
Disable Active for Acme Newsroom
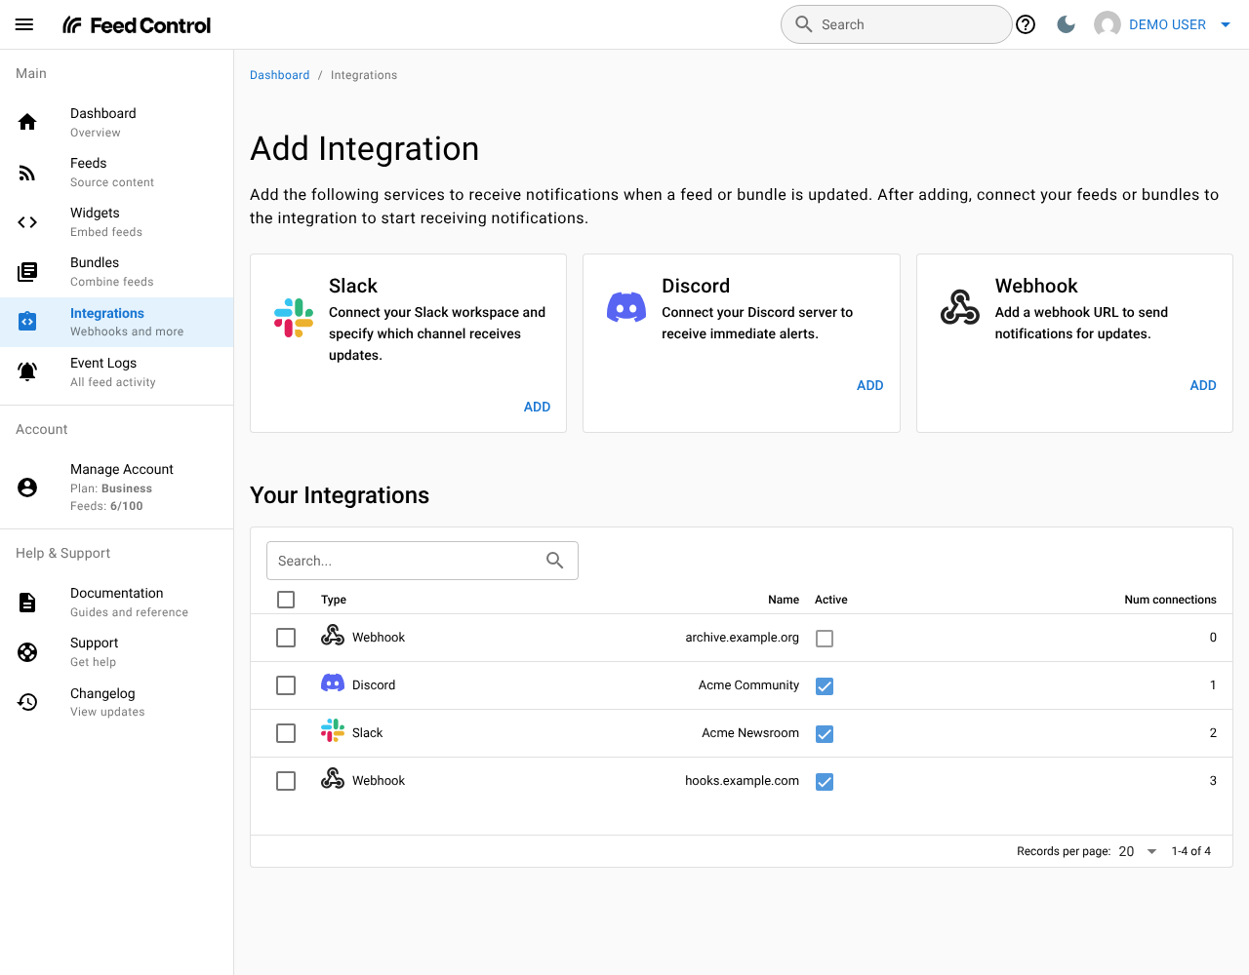[x=825, y=734]
